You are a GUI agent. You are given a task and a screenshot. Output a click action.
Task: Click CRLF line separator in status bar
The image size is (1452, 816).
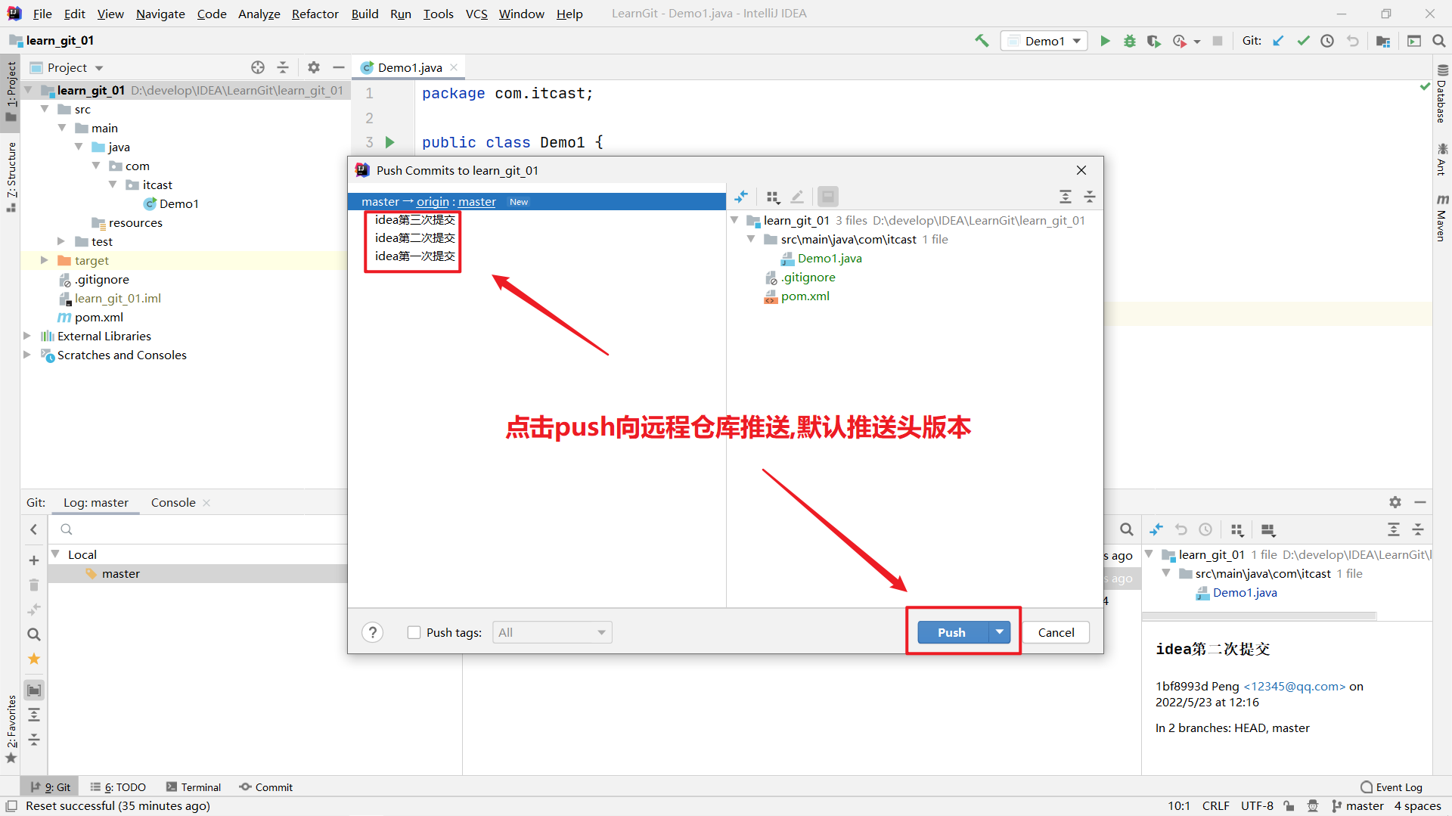(1216, 806)
